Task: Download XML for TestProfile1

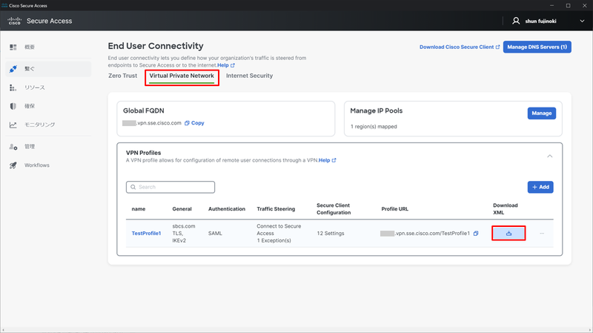Action: click(x=508, y=233)
